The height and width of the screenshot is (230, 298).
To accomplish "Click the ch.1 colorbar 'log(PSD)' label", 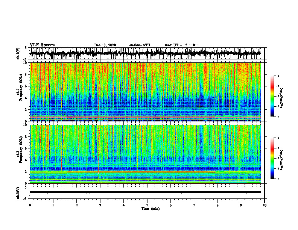I will tap(282, 98).
